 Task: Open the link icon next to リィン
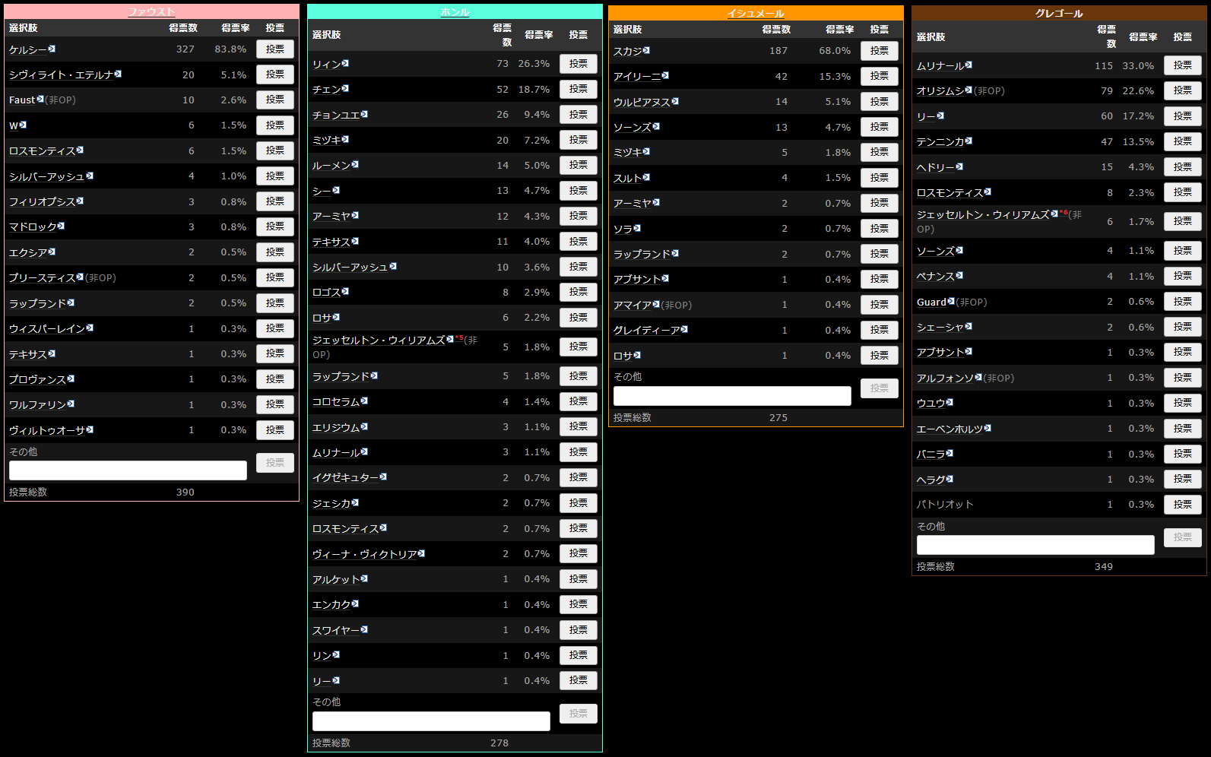pyautogui.click(x=345, y=63)
